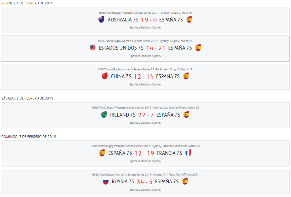291x197 pixels.
Task: Click Spain's flag in the Australia match
Action: coord(189,20)
